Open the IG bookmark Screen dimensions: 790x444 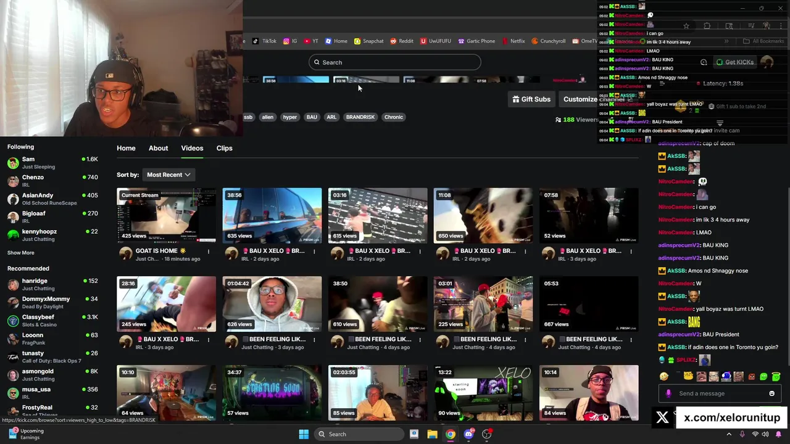coord(290,41)
